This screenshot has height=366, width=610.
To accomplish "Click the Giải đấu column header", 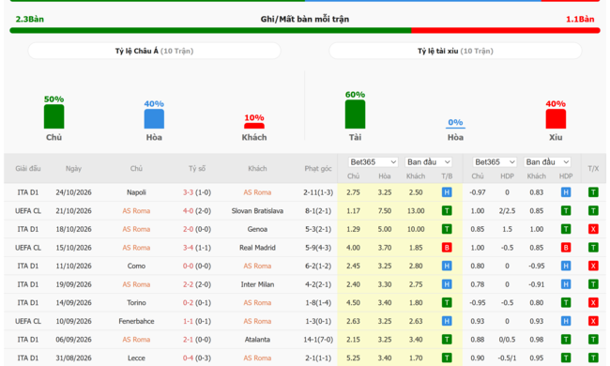I will pos(28,168).
